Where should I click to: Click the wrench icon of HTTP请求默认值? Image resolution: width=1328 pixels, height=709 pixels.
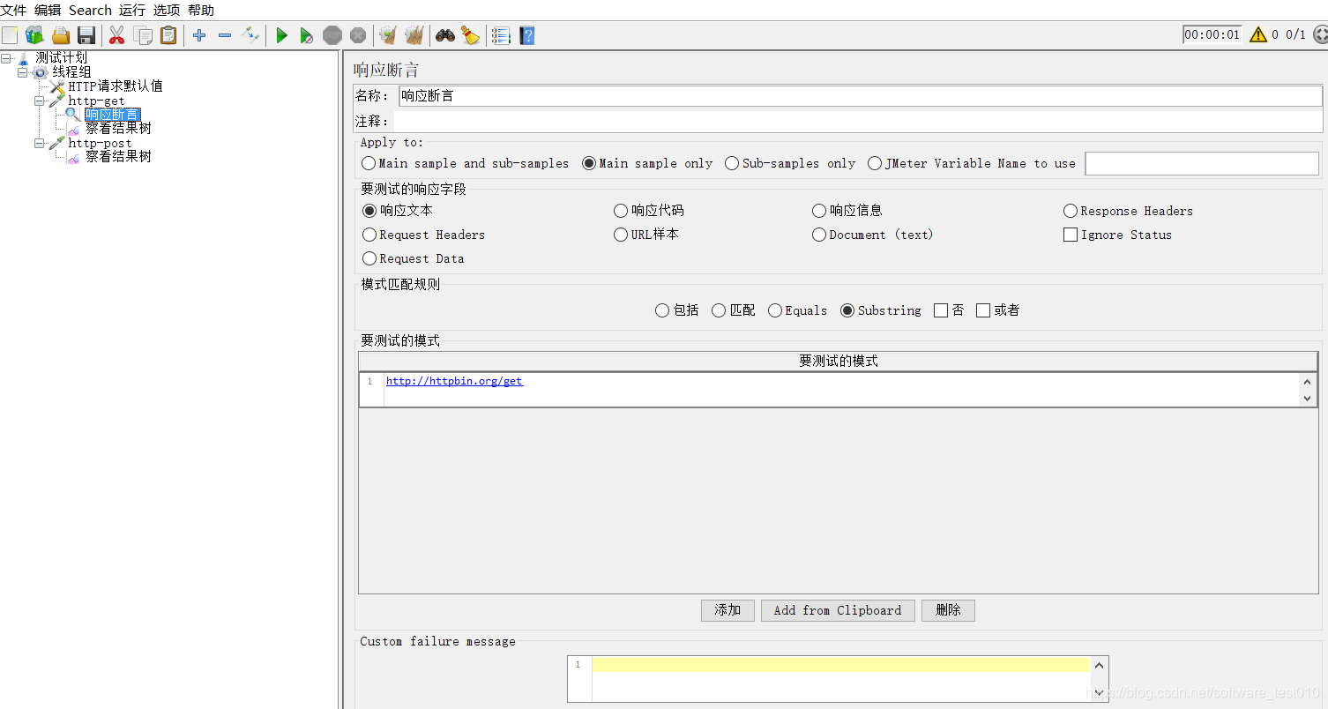click(x=57, y=86)
